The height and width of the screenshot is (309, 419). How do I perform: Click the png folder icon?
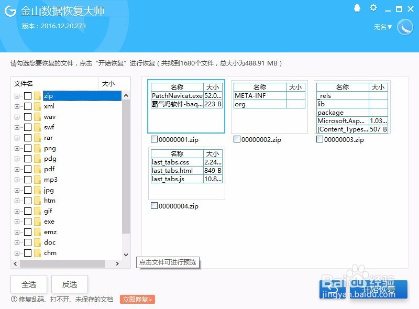(37, 148)
